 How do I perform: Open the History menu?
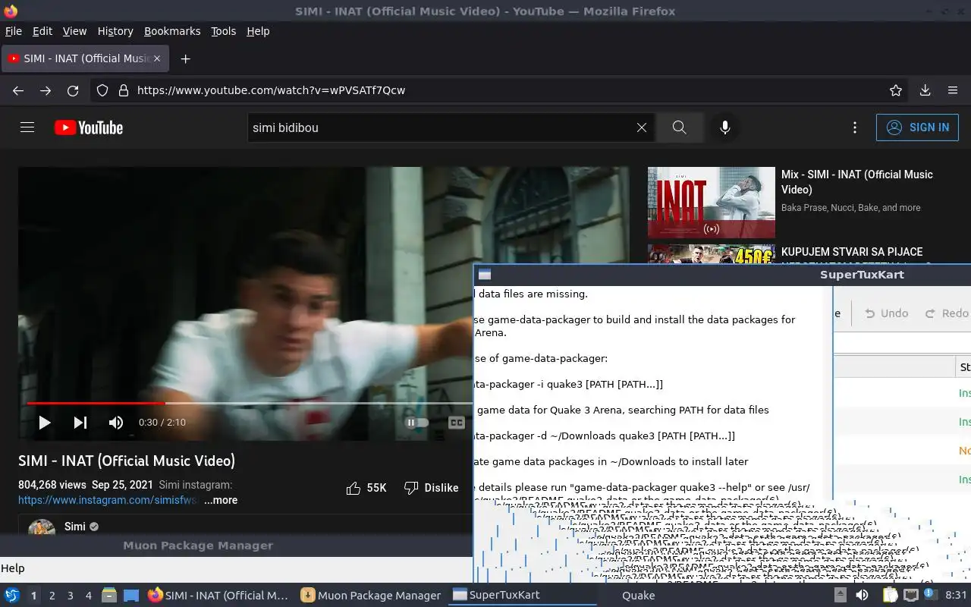pyautogui.click(x=115, y=31)
